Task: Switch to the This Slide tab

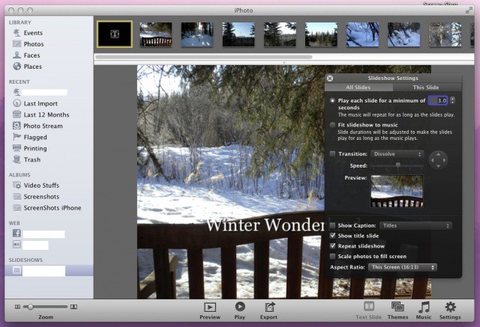Action: point(426,88)
